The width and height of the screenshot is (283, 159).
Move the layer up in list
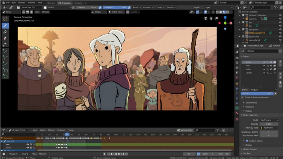click(x=280, y=74)
